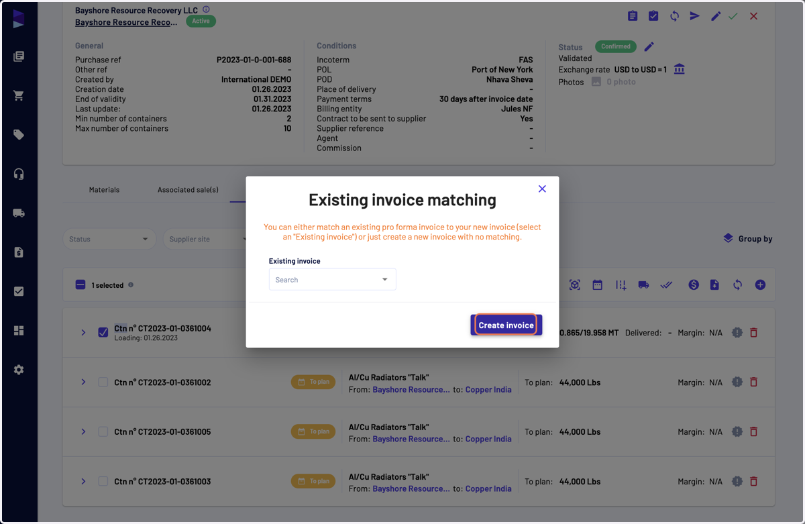Viewport: 805px width, 524px height.
Task: Open the dashboard grid icon in sidebar
Action: point(19,330)
